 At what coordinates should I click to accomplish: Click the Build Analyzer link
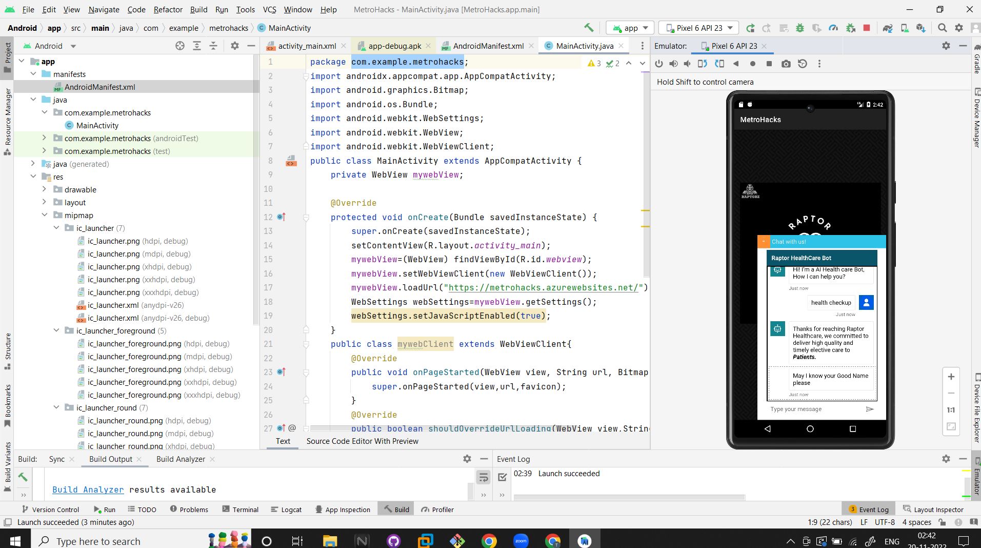pos(88,490)
